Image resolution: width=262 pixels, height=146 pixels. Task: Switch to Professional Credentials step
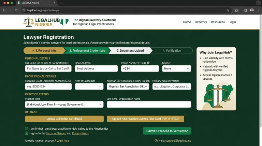pos(87,50)
